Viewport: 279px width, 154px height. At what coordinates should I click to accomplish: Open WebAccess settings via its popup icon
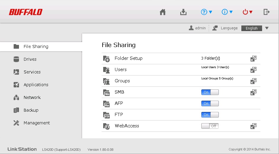253,126
